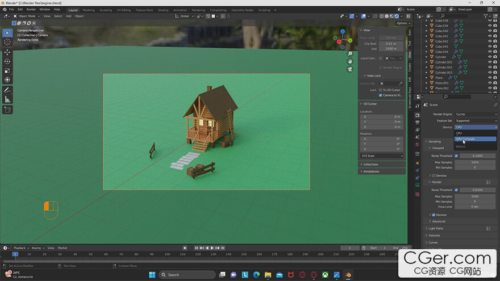Click the pan view hand icon
The width and height of the screenshot is (500, 281).
pyautogui.click(x=350, y=61)
